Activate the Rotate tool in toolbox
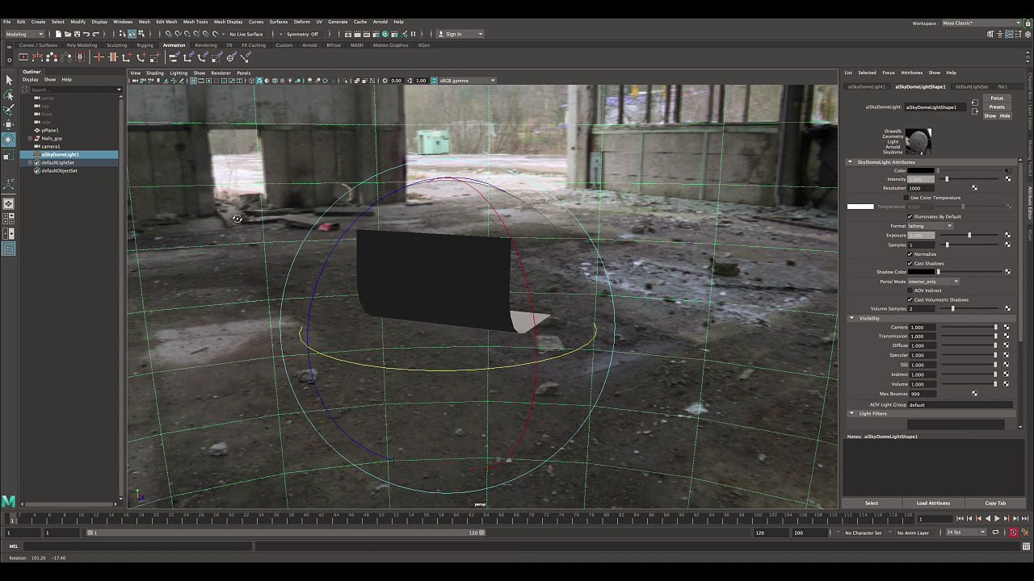This screenshot has height=581, width=1034. point(9,140)
